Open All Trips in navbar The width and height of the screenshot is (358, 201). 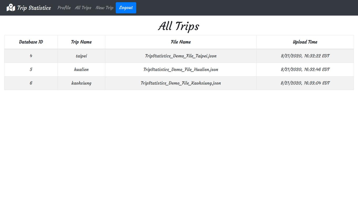pos(83,8)
